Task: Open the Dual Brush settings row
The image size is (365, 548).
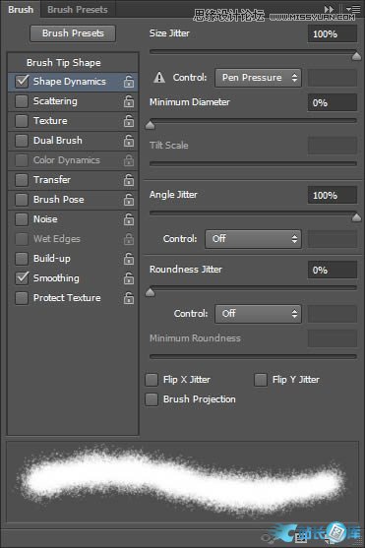Action: [73, 141]
